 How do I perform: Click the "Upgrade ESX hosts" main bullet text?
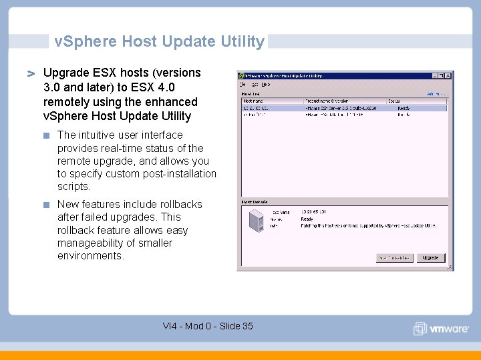122,94
